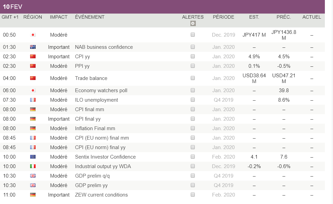This screenshot has width=333, height=204.
Task: Tick alert checkbox for Trade balance
Action: tap(193, 78)
